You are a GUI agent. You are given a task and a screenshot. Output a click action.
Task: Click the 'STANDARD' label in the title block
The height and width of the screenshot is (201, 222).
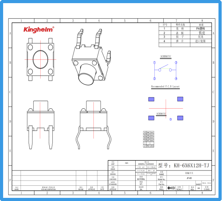[x=113, y=184]
